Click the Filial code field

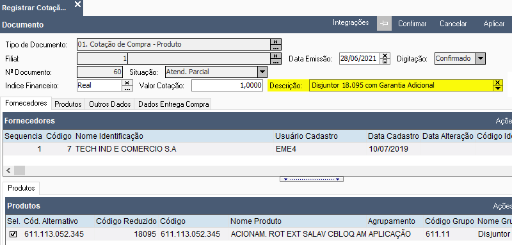pyautogui.click(x=102, y=58)
